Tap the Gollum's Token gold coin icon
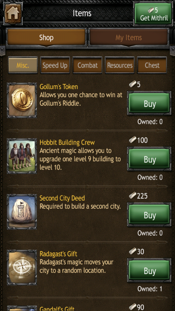175x311 pixels. 22,100
